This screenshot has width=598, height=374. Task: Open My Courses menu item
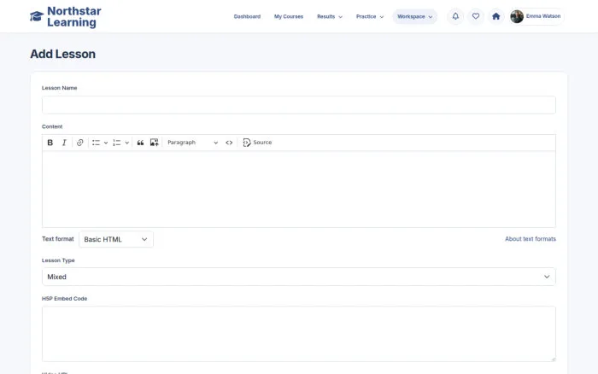[289, 16]
